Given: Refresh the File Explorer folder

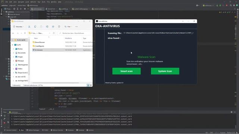Looking at the screenshot, I should 54,33.
